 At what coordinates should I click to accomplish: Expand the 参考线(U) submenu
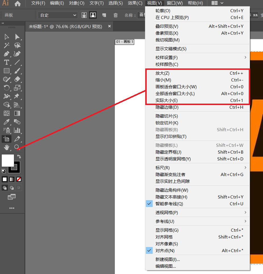197,221
